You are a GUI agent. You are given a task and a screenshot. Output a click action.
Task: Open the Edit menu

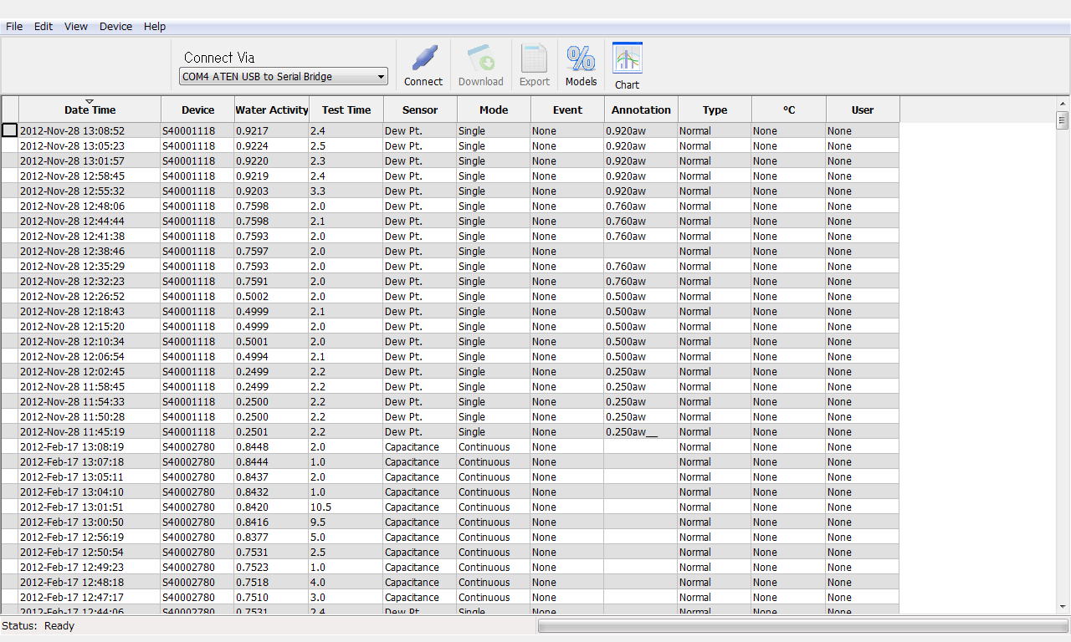point(44,27)
